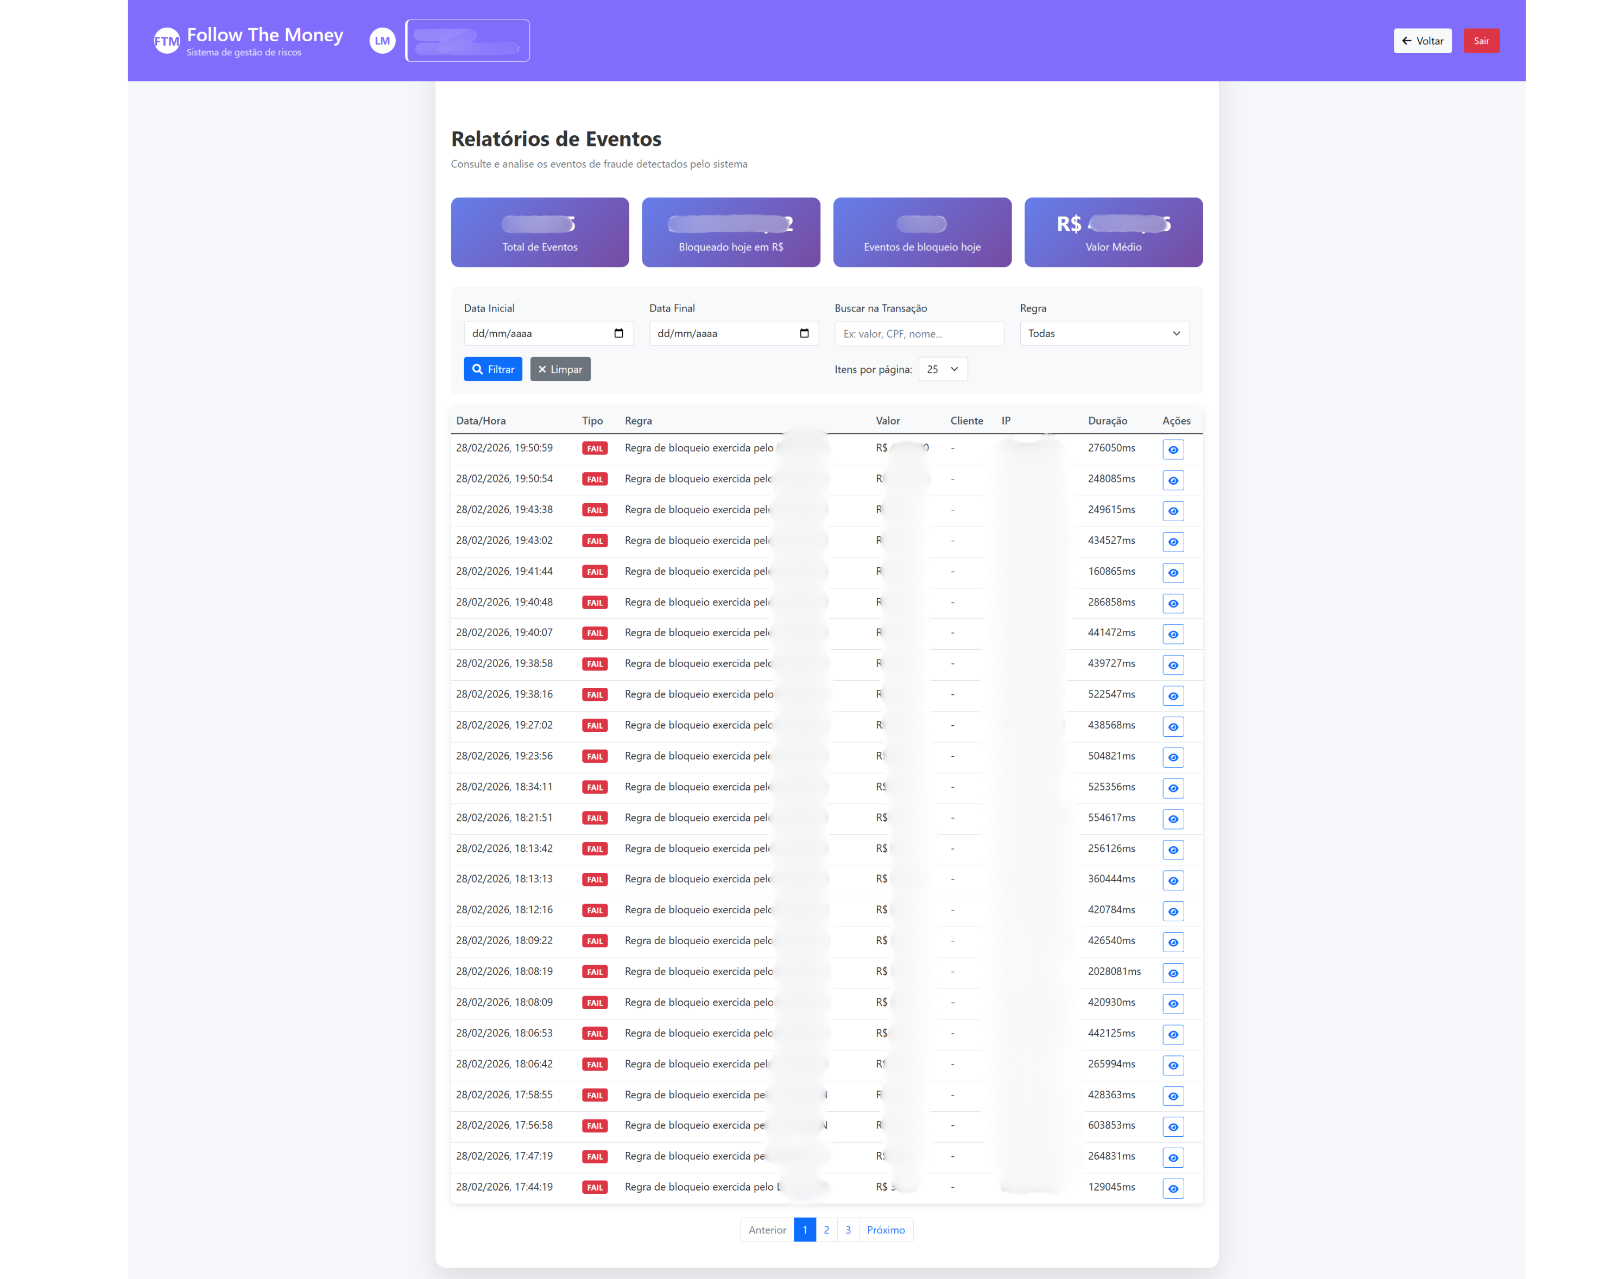This screenshot has width=1599, height=1279.
Task: Open the eye icon for 19:43:38 event
Action: pyautogui.click(x=1173, y=511)
